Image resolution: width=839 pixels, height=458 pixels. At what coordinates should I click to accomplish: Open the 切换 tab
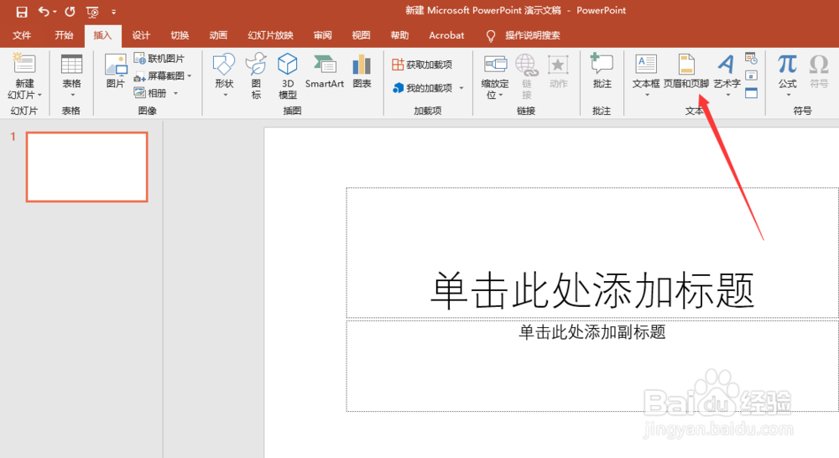tap(180, 35)
